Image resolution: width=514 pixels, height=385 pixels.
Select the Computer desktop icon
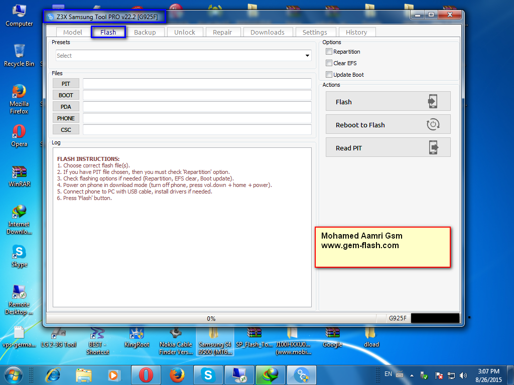pyautogui.click(x=19, y=16)
